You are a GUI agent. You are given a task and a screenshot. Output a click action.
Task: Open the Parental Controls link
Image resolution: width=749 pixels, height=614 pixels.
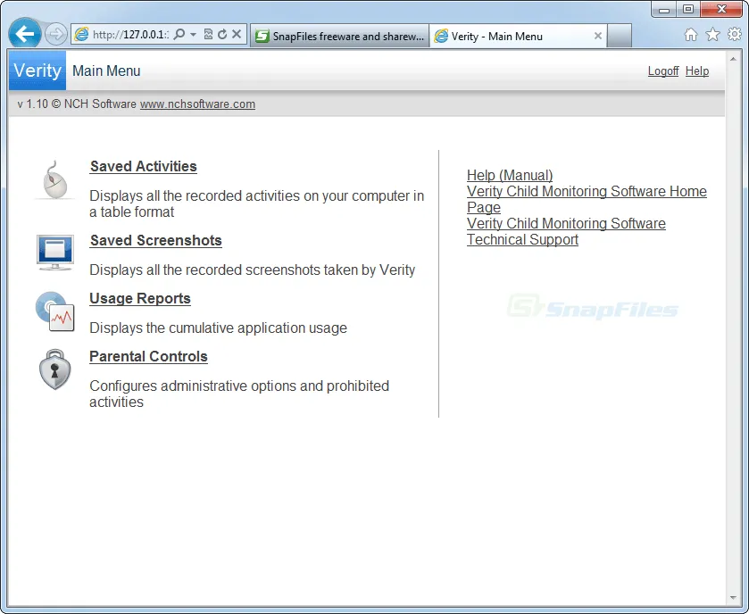click(148, 357)
